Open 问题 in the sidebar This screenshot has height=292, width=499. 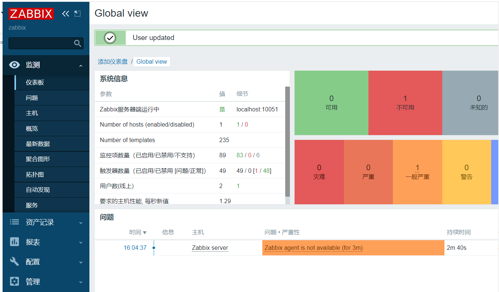click(52, 98)
